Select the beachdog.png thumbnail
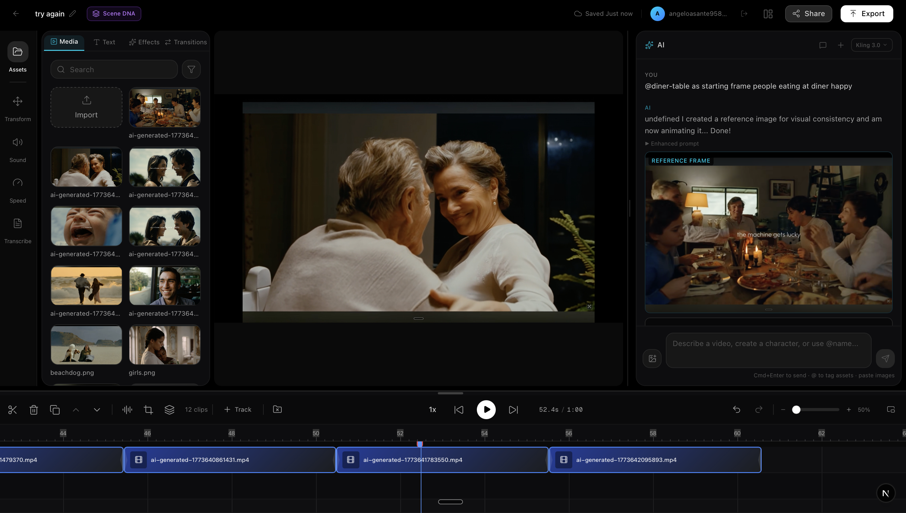 click(x=86, y=345)
